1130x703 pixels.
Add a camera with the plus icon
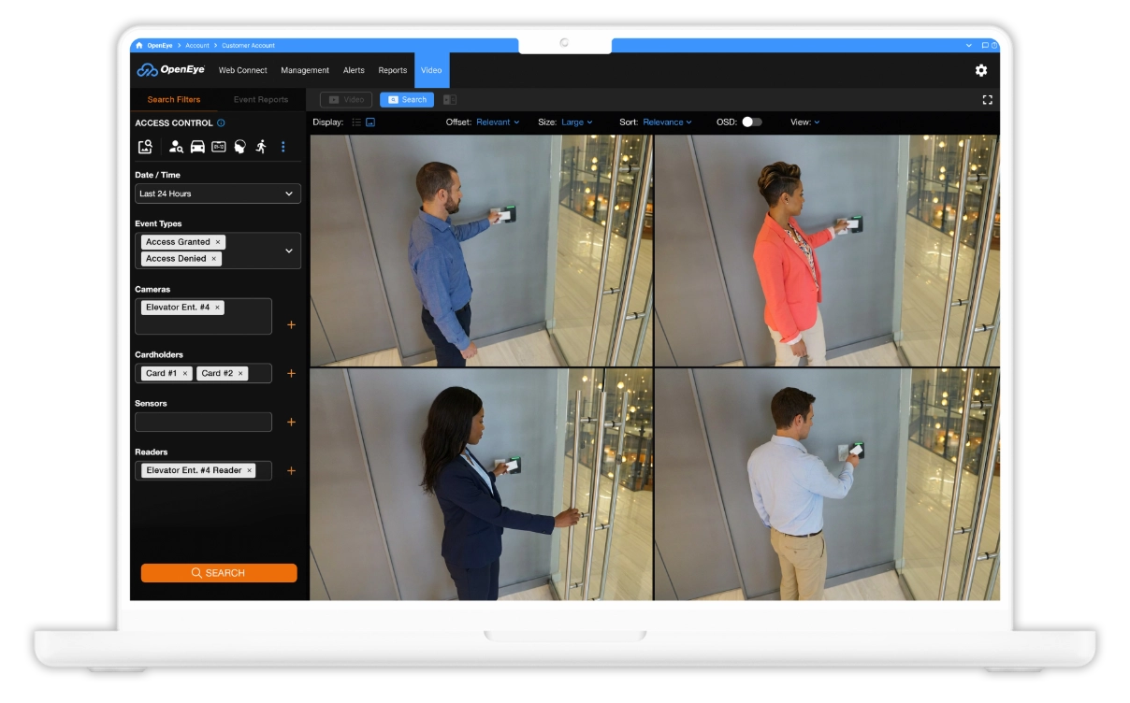[x=291, y=324]
